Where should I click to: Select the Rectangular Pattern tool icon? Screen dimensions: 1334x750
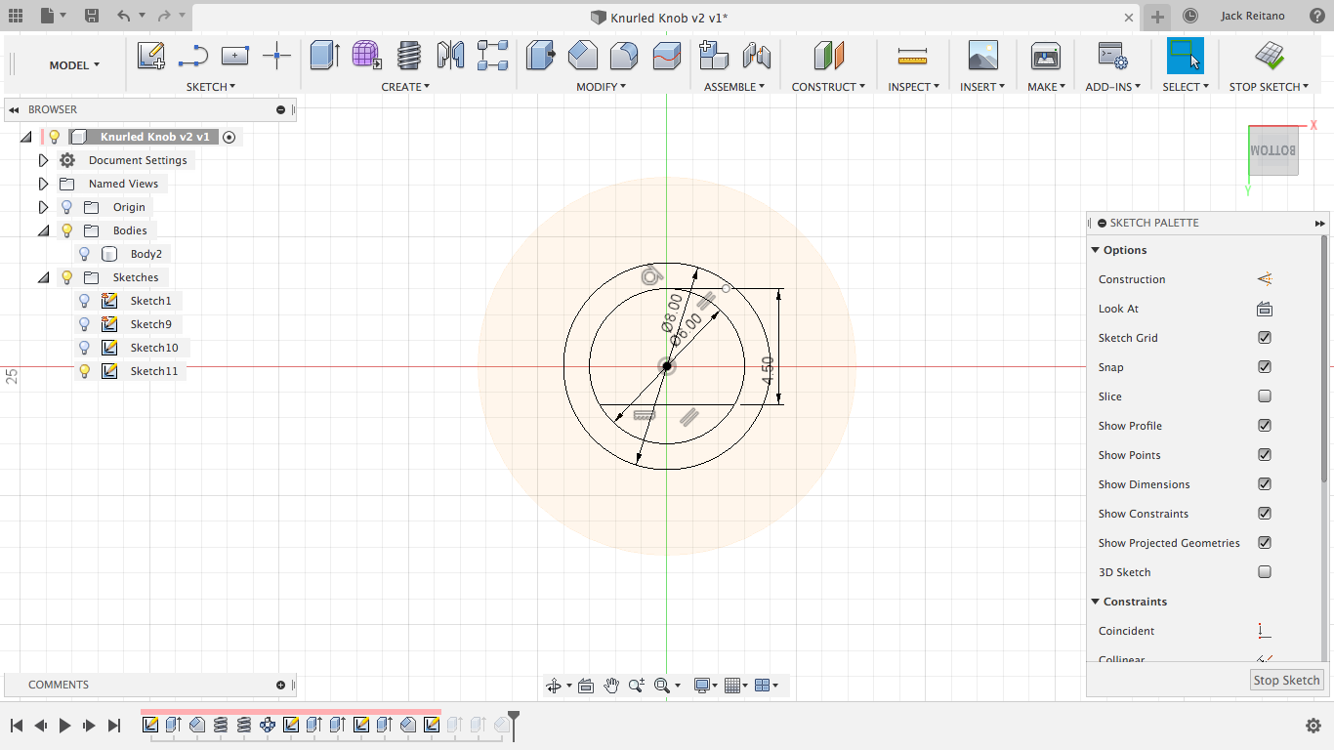[492, 56]
